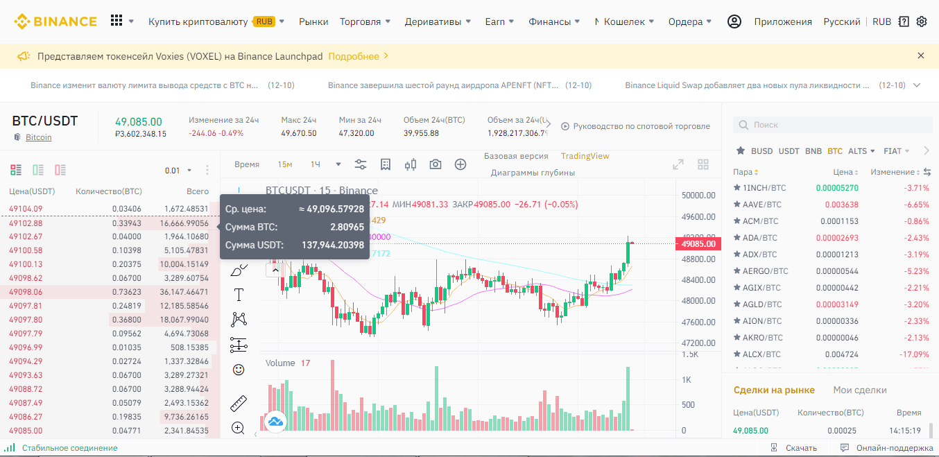Viewport: 939px width, 457px height.
Task: Favorite the 1INCH/BTC pair star
Action: [737, 188]
